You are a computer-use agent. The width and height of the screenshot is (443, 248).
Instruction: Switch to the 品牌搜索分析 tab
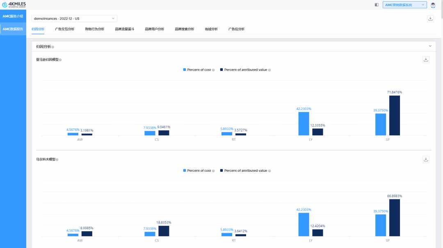tap(185, 29)
